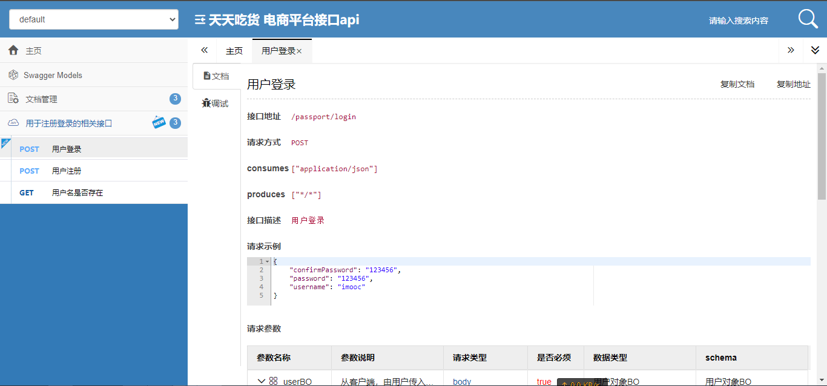
Task: Close the 用户登录 tab
Action: click(299, 51)
